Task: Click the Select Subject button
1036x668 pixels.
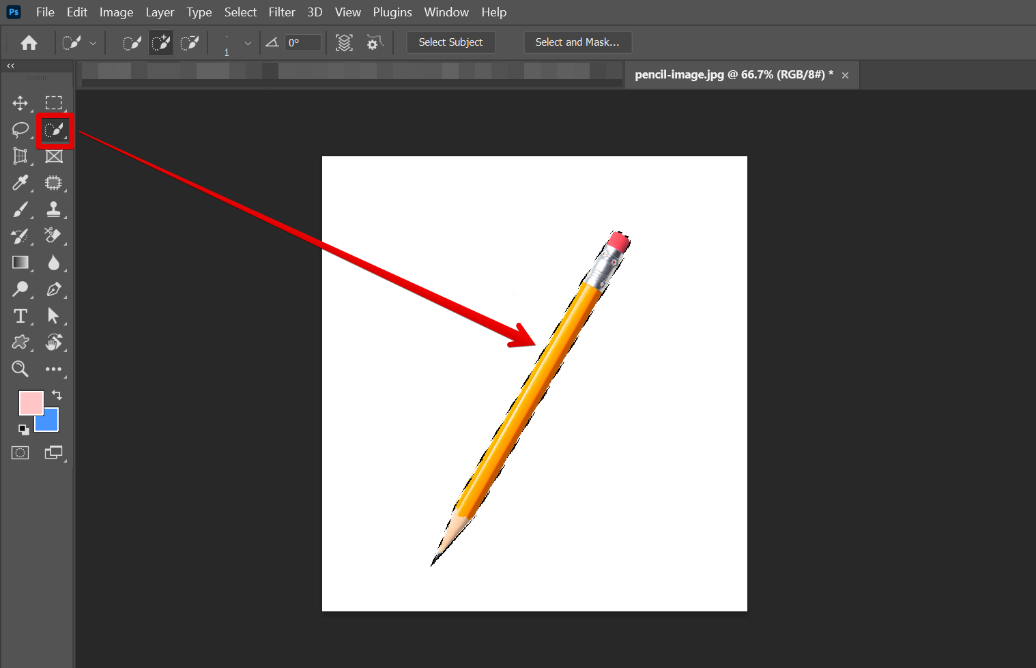Action: coord(450,42)
